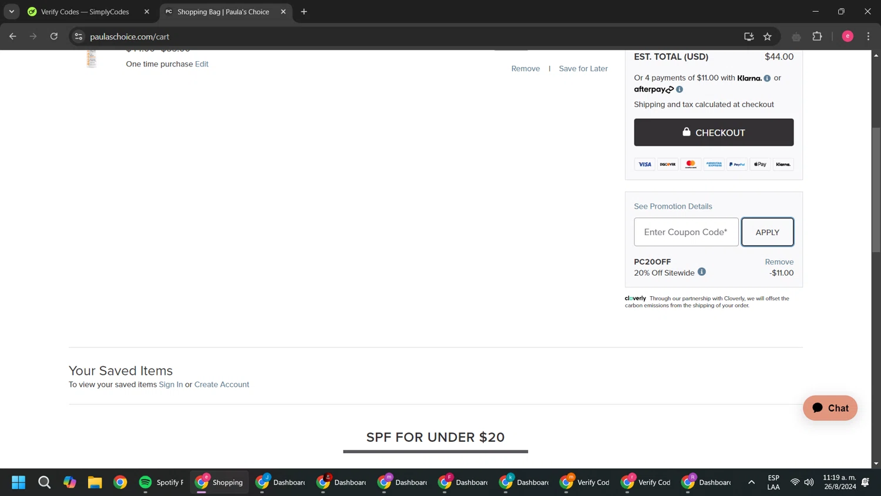
Task: Click the address bar URL
Action: tap(130, 36)
